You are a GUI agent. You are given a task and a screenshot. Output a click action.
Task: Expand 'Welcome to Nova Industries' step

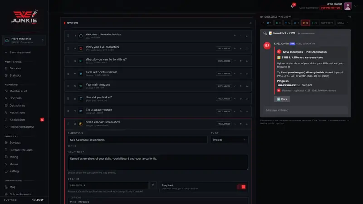(x=235, y=36)
